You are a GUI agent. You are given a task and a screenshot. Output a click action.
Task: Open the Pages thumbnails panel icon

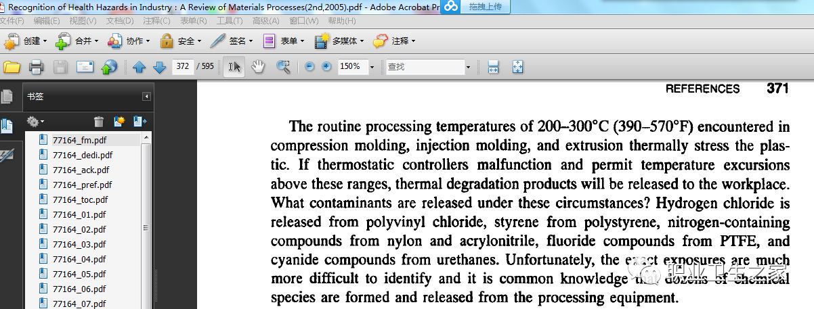7,97
